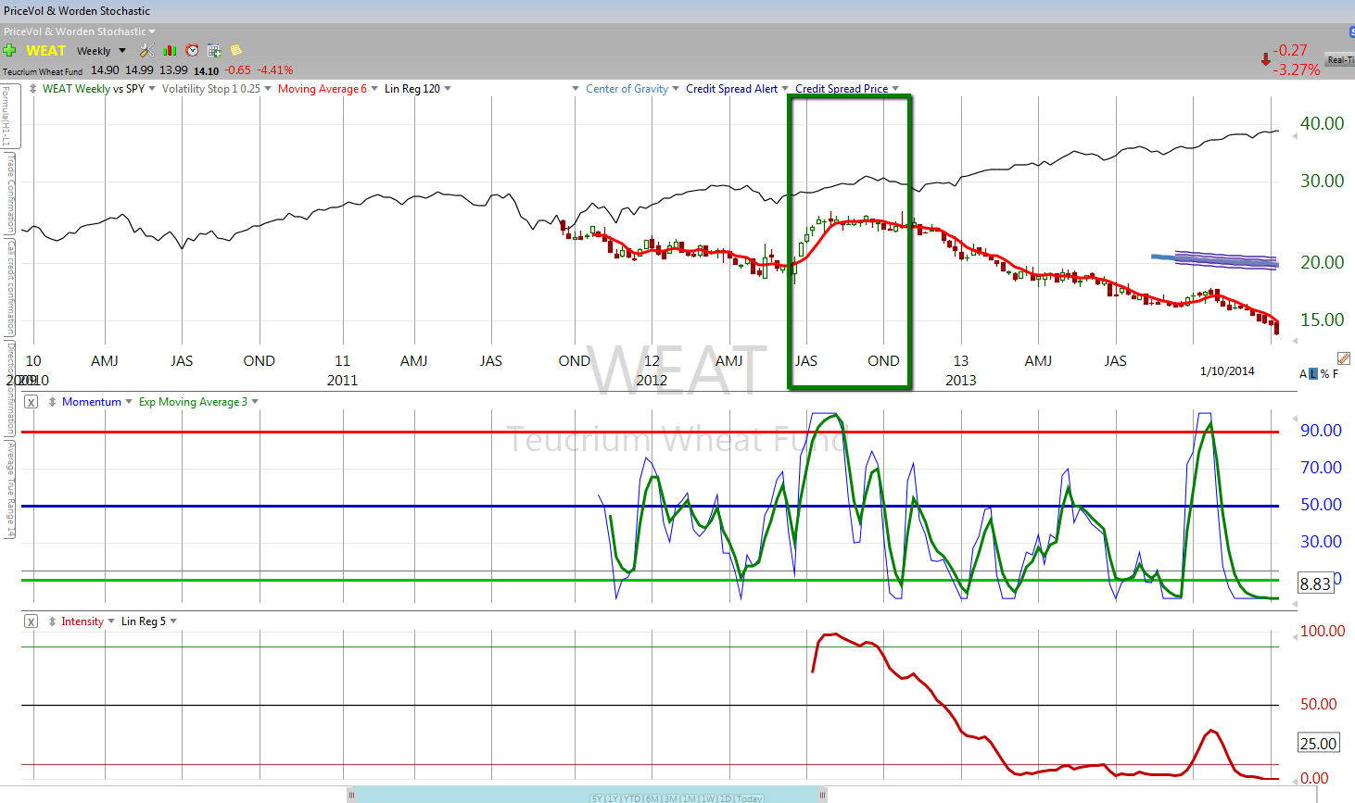Open the alarm clock alert icon
Image resolution: width=1355 pixels, height=803 pixels.
(192, 51)
